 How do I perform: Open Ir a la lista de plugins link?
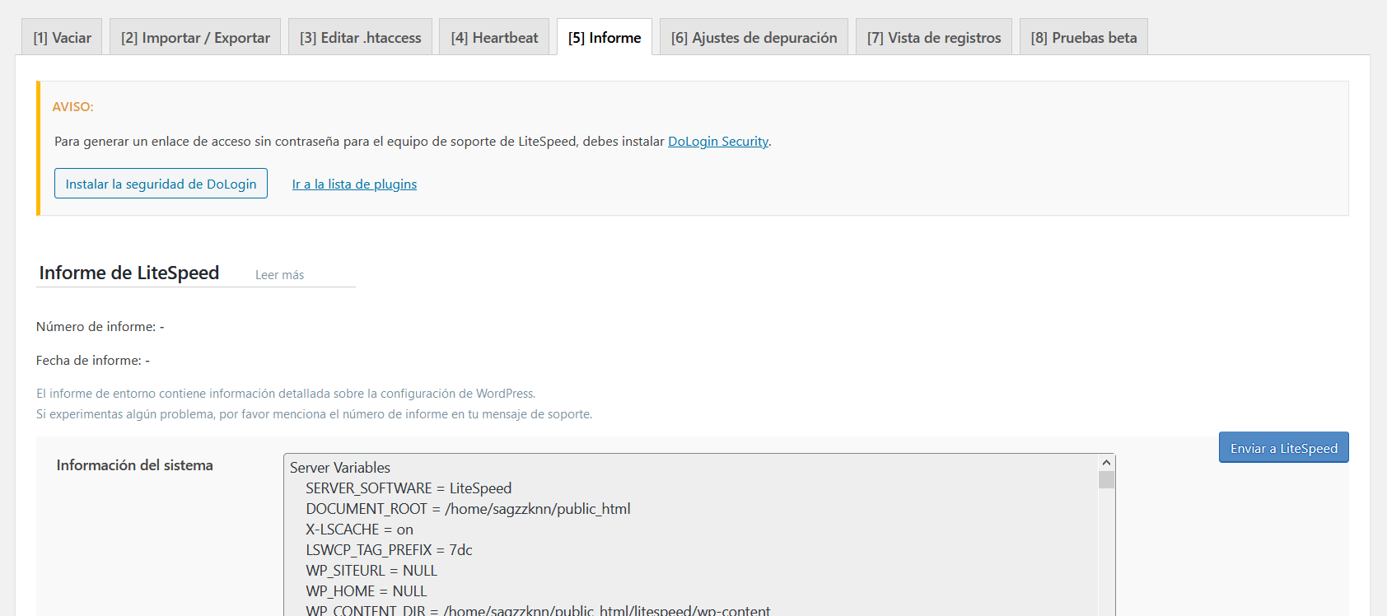click(354, 184)
